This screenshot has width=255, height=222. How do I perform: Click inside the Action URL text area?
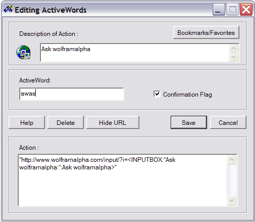(123, 180)
